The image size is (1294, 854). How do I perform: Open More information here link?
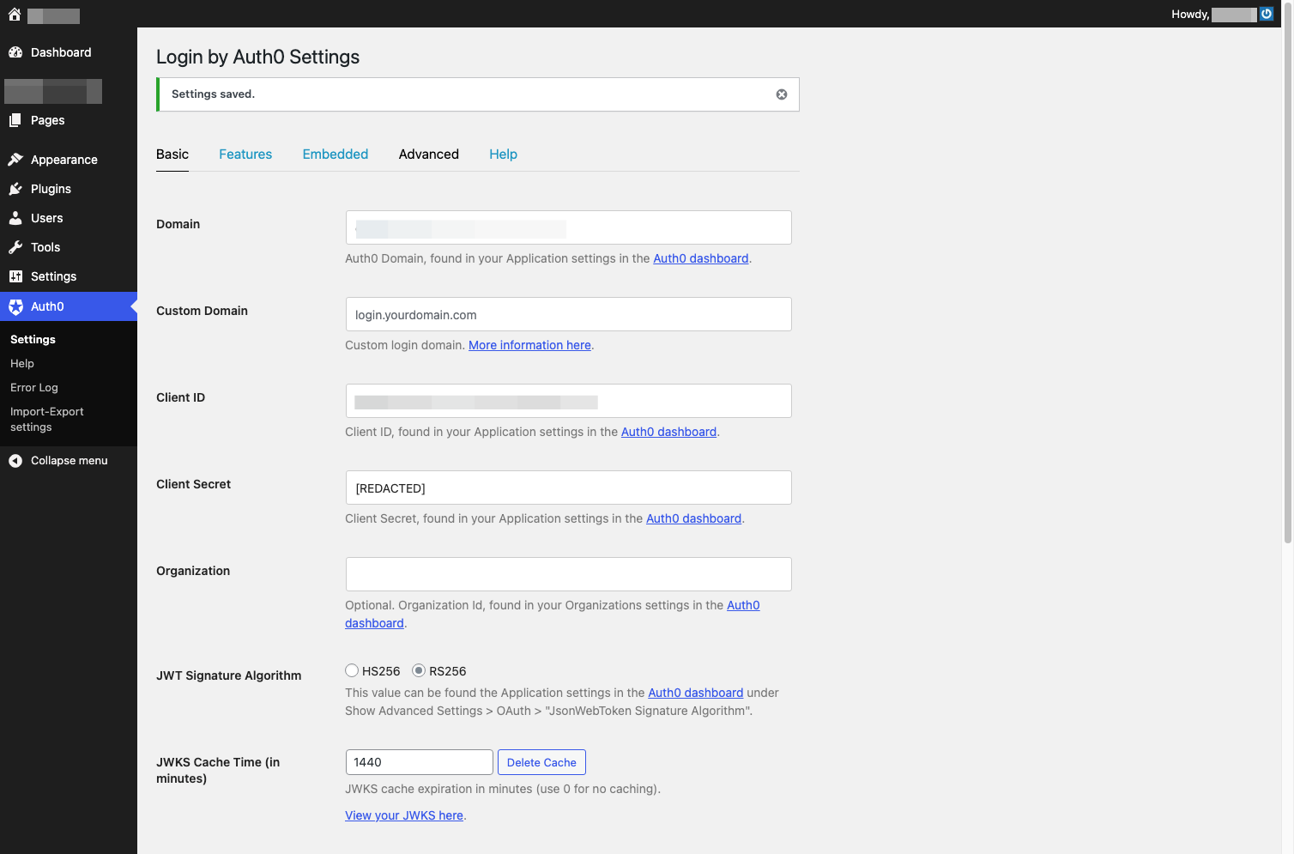(x=529, y=345)
